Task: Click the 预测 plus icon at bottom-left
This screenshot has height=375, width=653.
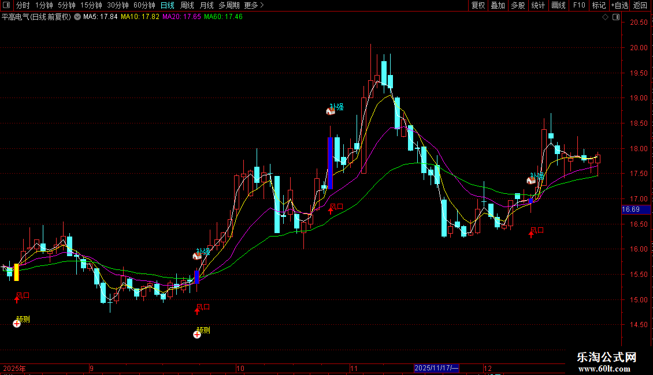Action: [x=17, y=324]
